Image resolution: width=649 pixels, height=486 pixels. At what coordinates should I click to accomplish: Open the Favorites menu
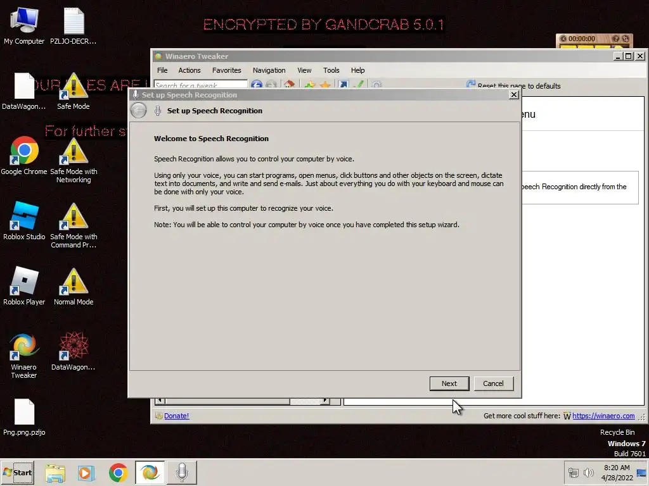226,70
